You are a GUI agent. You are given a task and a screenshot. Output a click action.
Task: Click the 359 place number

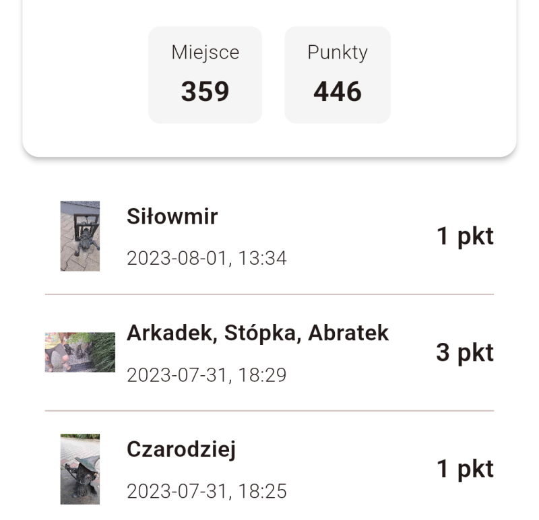pos(205,91)
